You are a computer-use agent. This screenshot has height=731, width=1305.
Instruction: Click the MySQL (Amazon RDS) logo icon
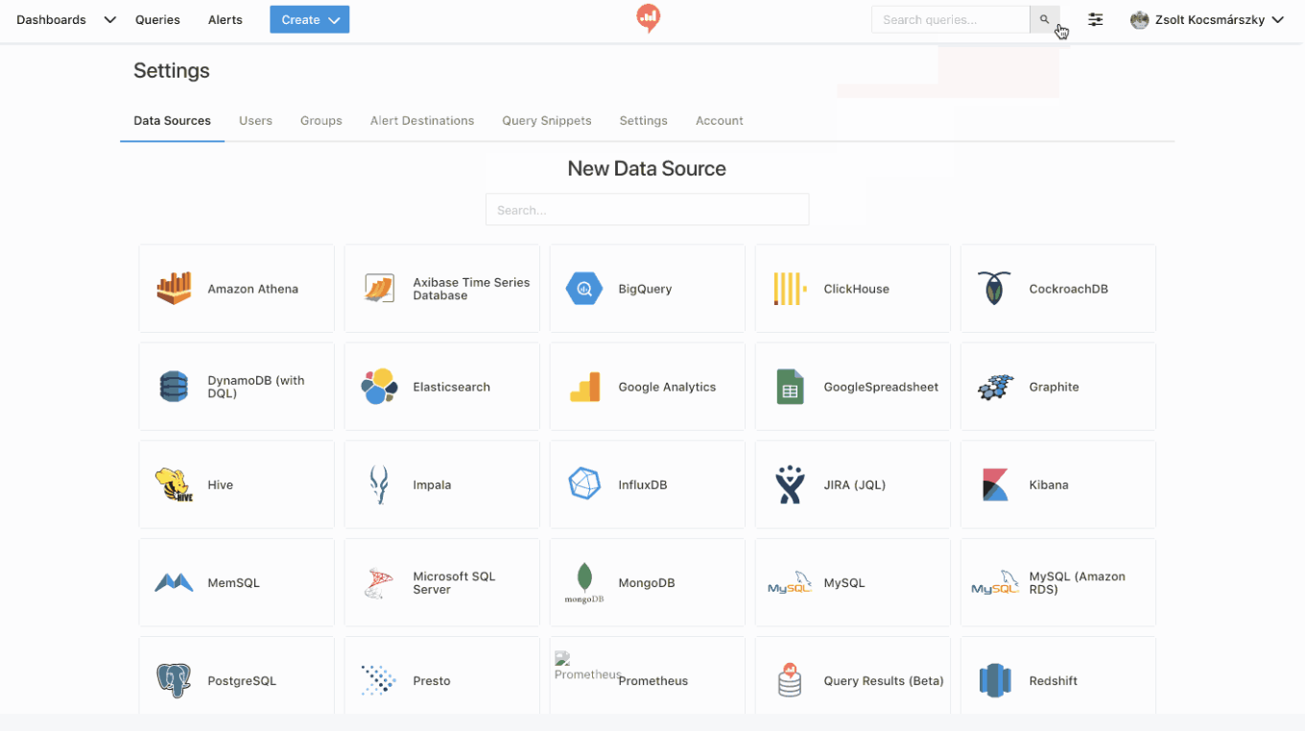(995, 582)
